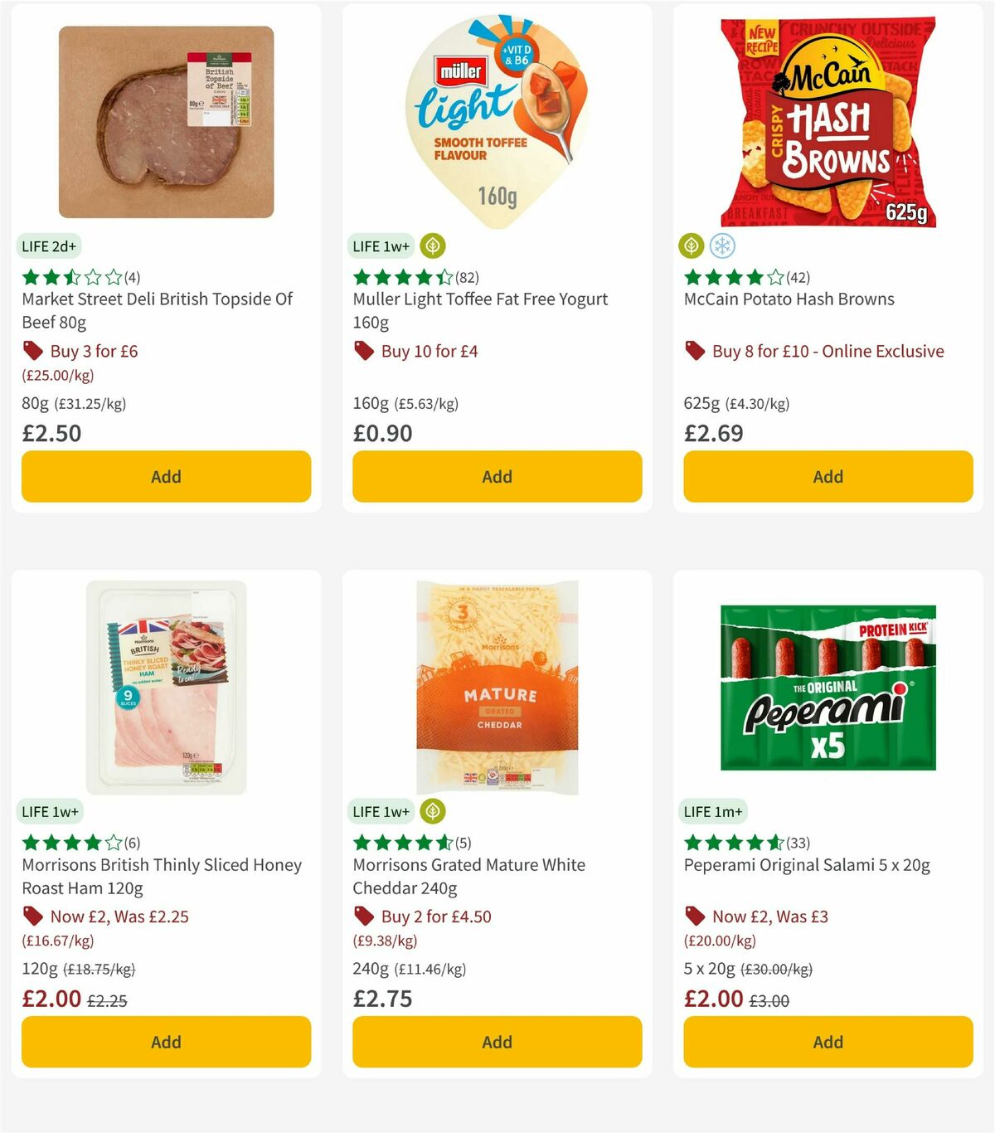Click the red tag icon on 'Buy 8 for £10'
995x1133 pixels.
(x=695, y=352)
